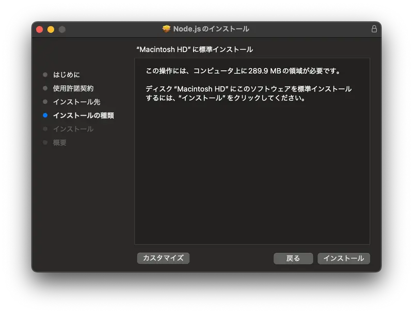Click the package icon beside Node.js title
The width and height of the screenshot is (413, 314).
click(166, 29)
